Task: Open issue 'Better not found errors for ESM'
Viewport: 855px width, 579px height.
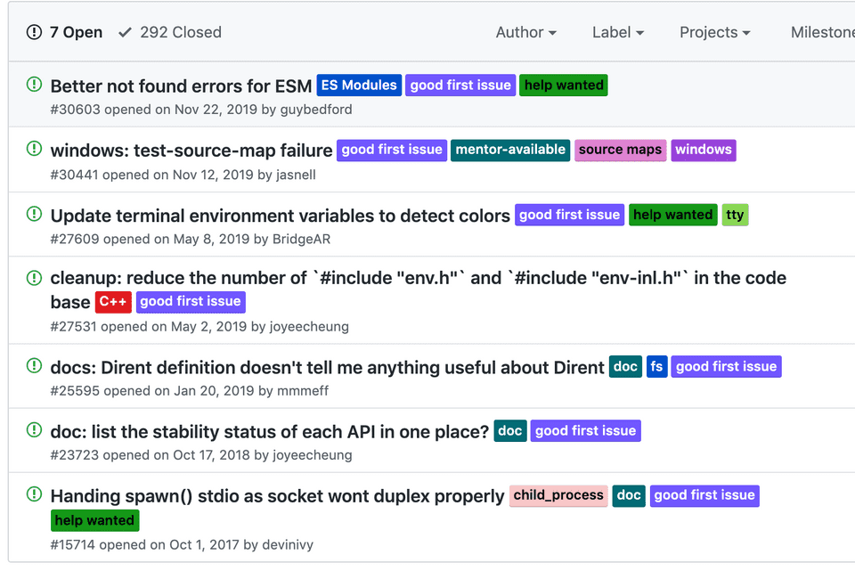Action: coord(181,86)
